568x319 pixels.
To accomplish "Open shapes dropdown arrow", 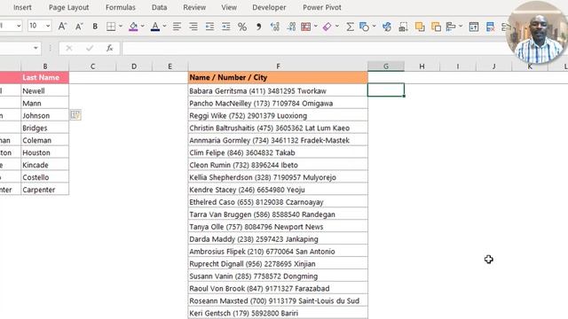I will 375,27.
